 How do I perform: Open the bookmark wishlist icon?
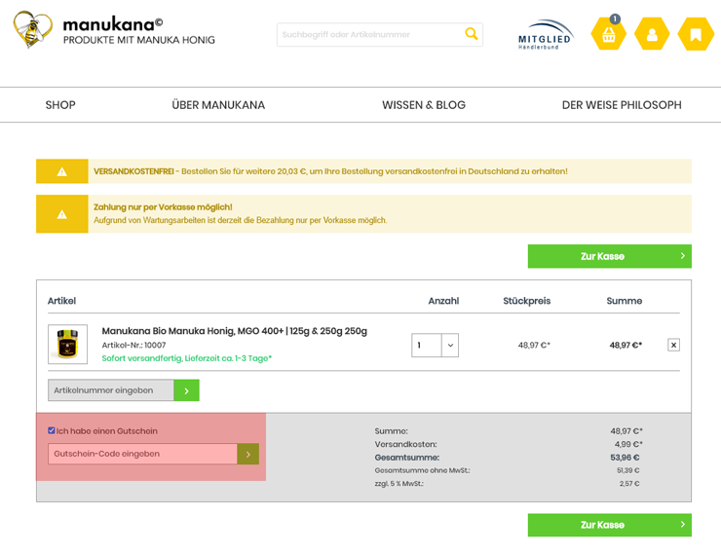696,34
